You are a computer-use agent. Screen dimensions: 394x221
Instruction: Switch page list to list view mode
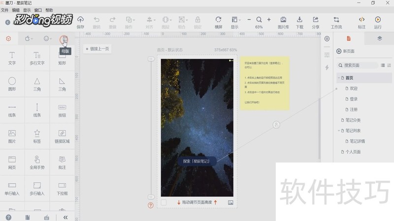pyautogui.click(x=383, y=65)
